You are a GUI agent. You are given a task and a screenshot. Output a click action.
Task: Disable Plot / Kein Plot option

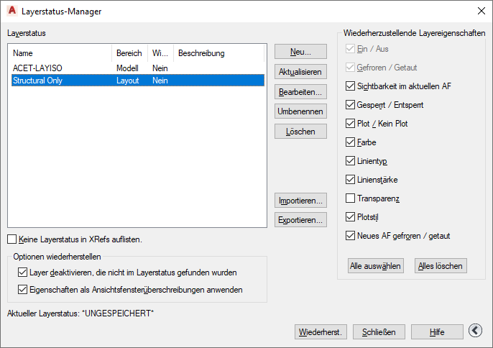[350, 124]
